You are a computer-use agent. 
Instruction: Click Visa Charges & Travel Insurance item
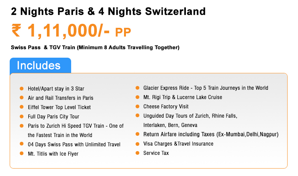click(x=178, y=144)
